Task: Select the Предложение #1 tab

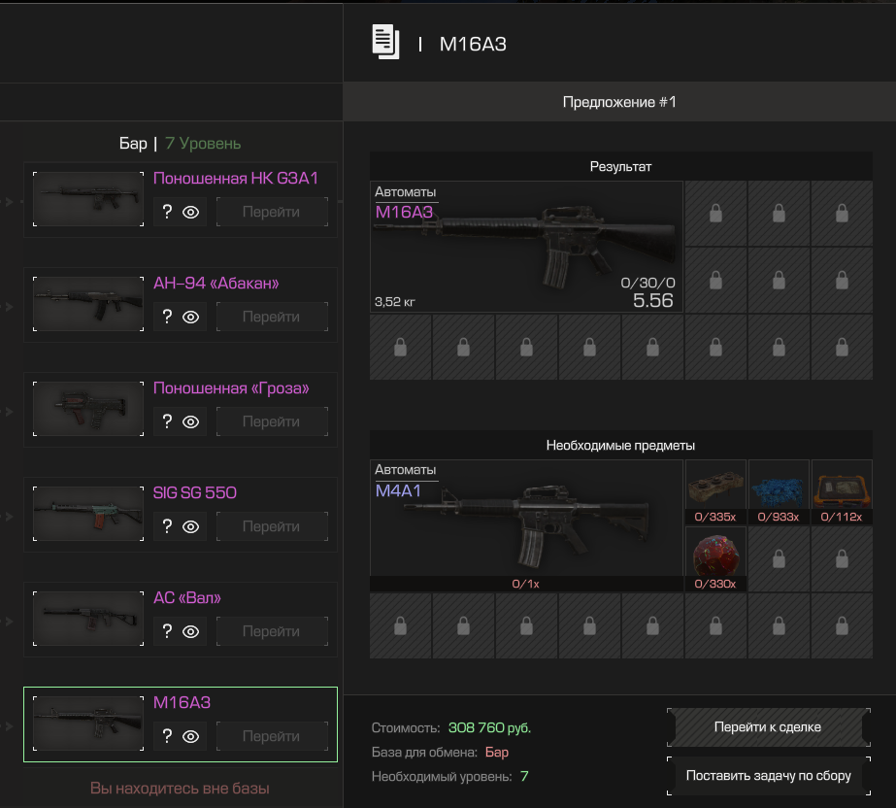Action: [x=619, y=102]
